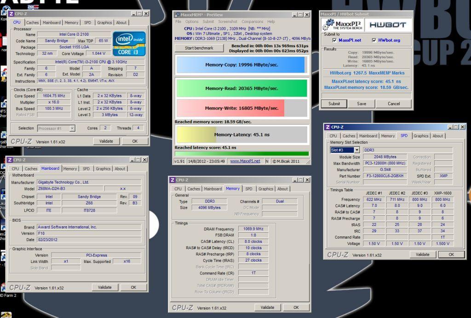
Task: Click the MaxxMEM title bar icon
Action: tap(177, 15)
